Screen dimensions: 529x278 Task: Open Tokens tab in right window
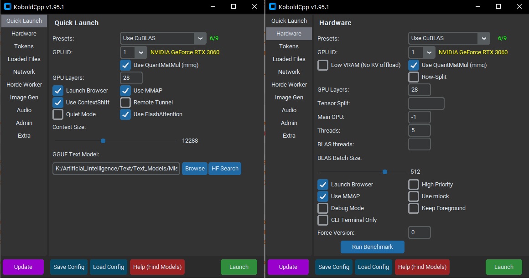pos(289,46)
